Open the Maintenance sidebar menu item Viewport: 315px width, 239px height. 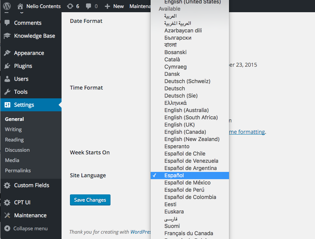[30, 215]
